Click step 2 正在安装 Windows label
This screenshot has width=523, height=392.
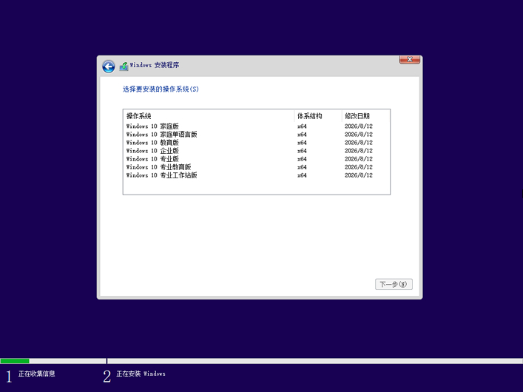click(x=141, y=374)
